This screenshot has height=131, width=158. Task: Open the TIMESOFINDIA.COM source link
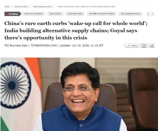point(44,45)
